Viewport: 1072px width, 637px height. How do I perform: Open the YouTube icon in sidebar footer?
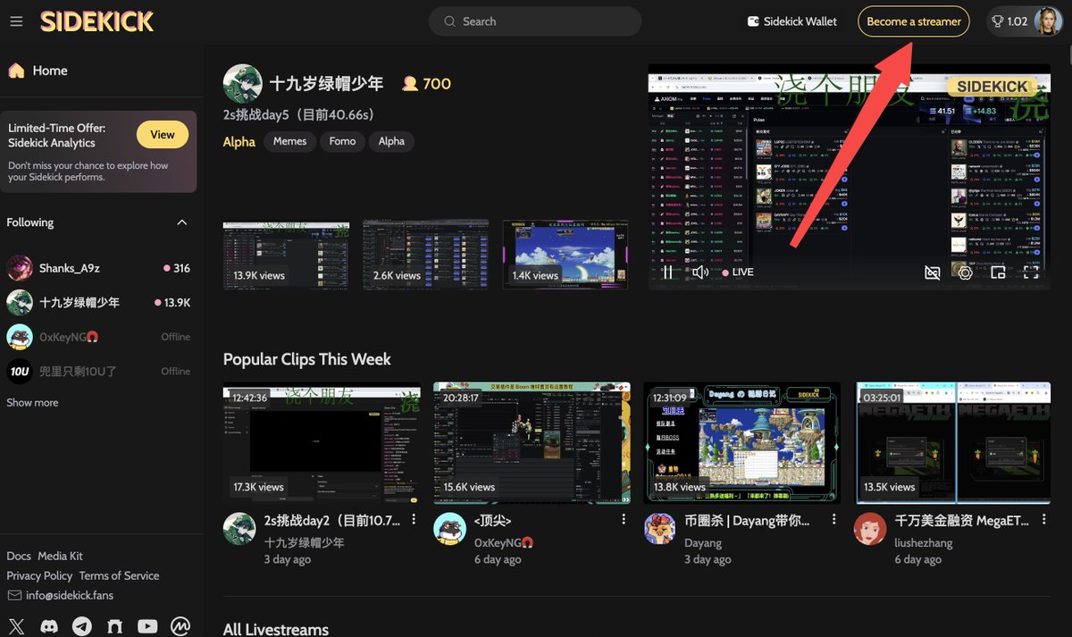click(147, 626)
